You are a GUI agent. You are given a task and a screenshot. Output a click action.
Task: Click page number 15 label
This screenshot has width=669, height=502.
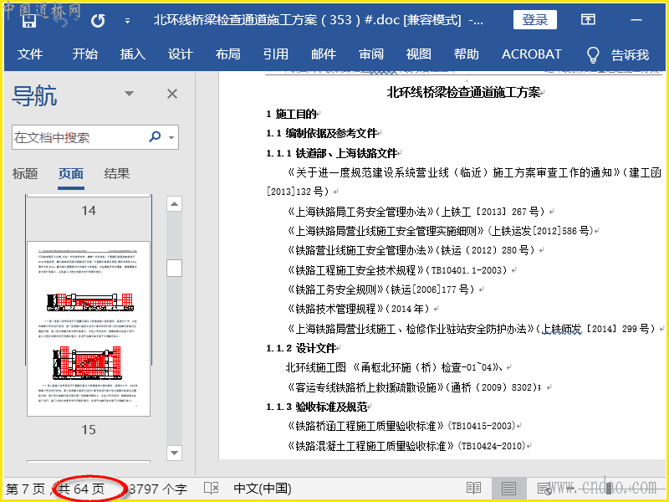[89, 429]
